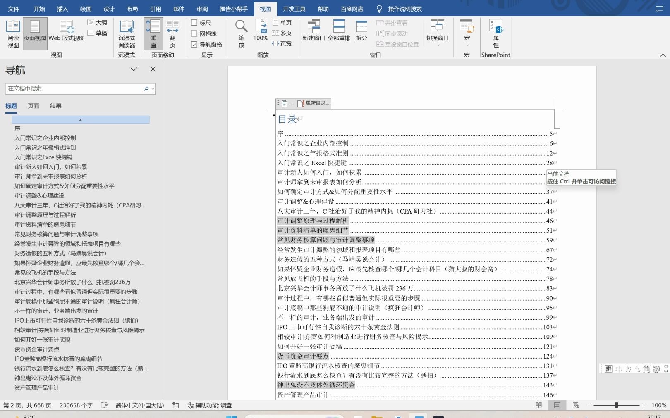The height and width of the screenshot is (418, 670).
Task: Expand navigation pane options chevron
Action: [x=134, y=69]
